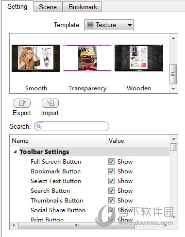The image size is (185, 237).
Task: Click the Smooth template label
Action: click(x=36, y=88)
